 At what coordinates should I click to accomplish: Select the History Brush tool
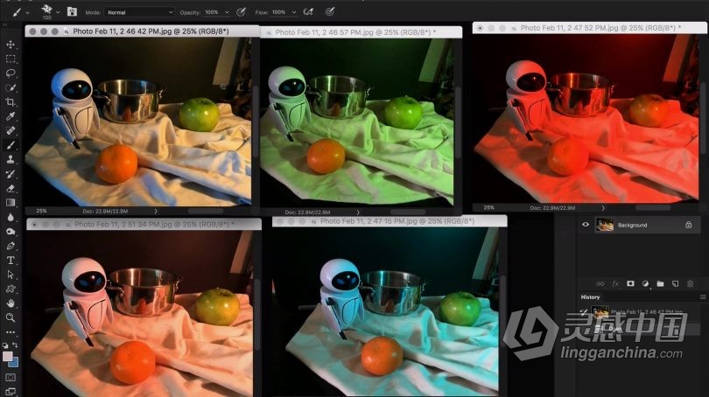click(x=11, y=174)
